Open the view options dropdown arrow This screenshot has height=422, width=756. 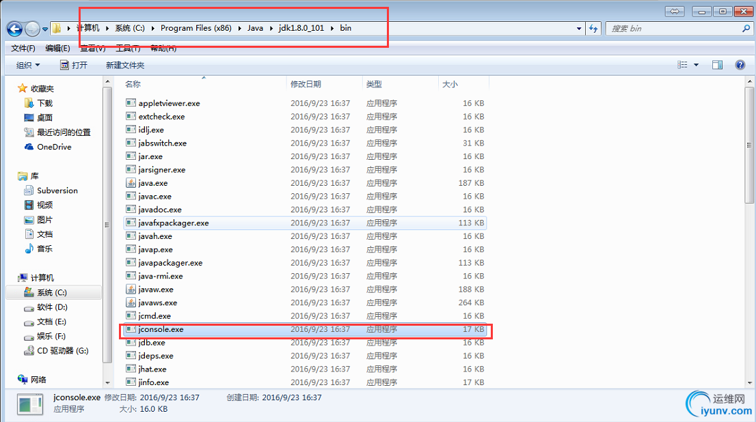pyautogui.click(x=696, y=65)
